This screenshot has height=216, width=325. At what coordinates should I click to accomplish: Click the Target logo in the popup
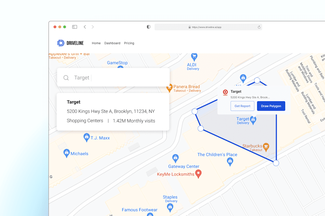click(225, 92)
